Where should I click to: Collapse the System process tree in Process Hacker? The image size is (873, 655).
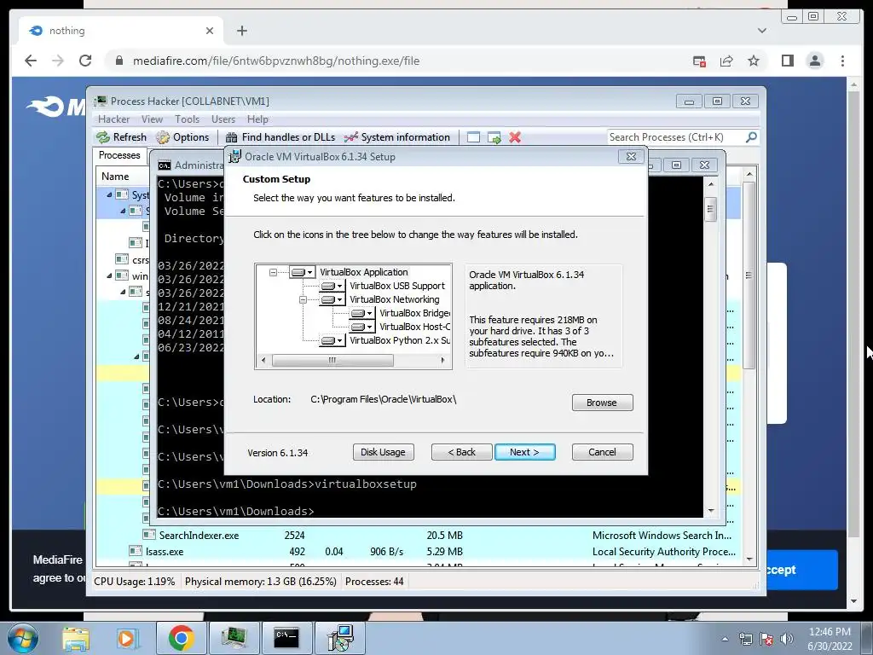tap(109, 195)
